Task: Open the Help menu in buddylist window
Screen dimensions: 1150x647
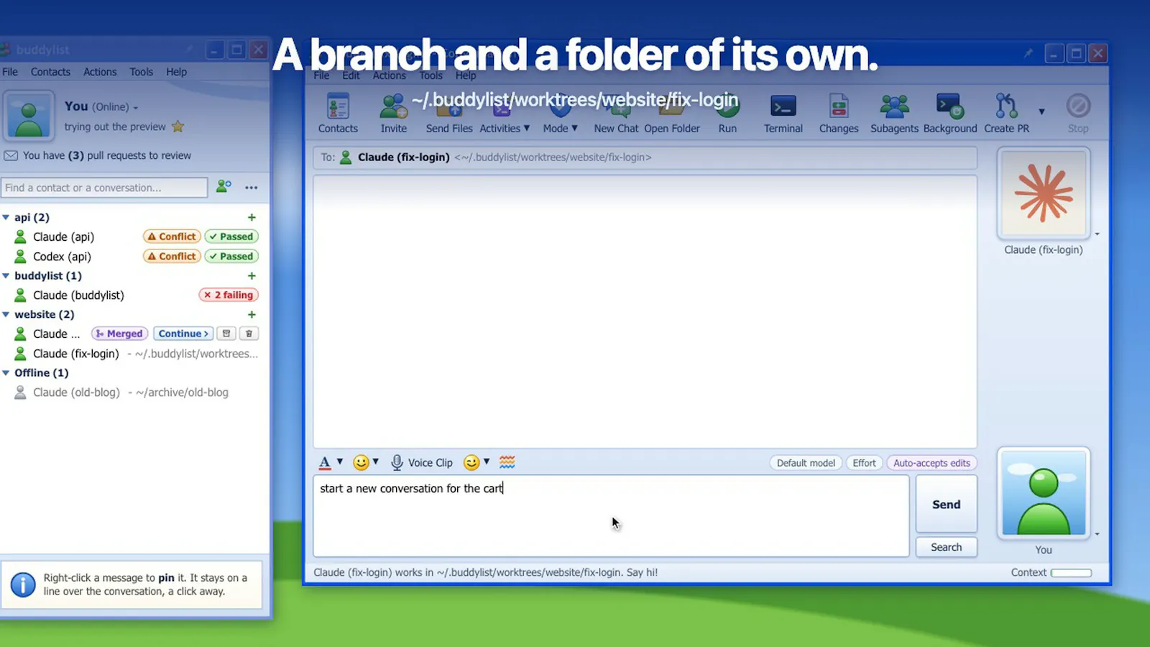Action: [176, 72]
